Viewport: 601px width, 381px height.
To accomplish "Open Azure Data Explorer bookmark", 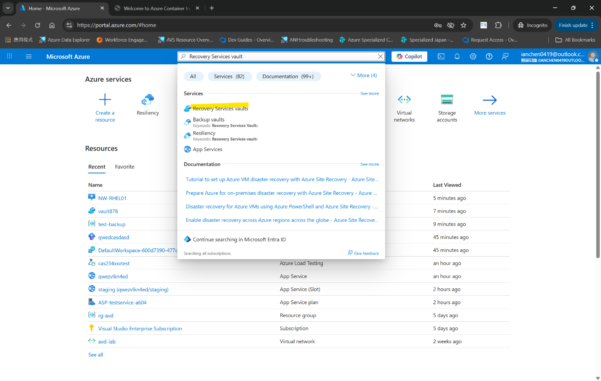I will (65, 40).
